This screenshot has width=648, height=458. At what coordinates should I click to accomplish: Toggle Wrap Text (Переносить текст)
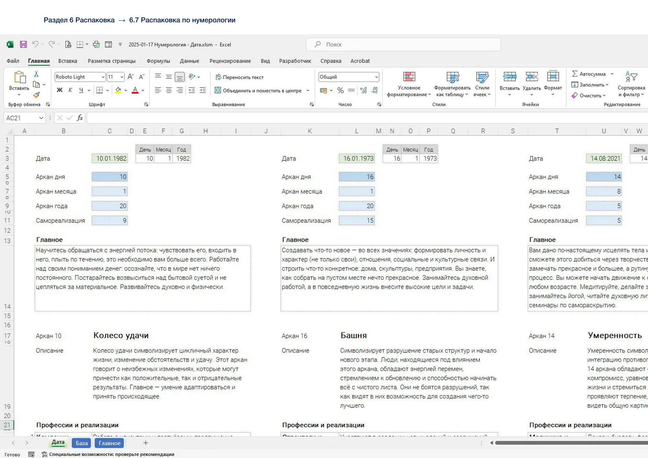(239, 77)
